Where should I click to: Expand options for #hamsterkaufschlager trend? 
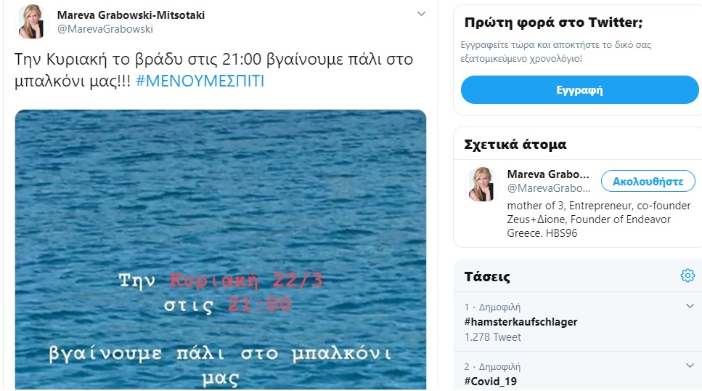pyautogui.click(x=690, y=306)
